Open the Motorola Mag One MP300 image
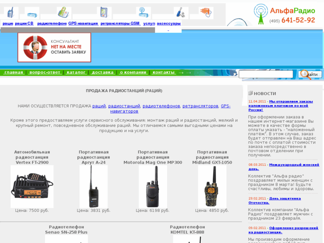 (x=153, y=186)
